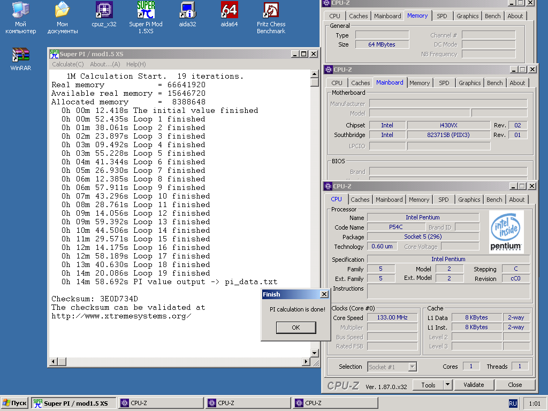Click the 'Loop 19 finished' line
The image size is (548, 411).
pos(135,273)
